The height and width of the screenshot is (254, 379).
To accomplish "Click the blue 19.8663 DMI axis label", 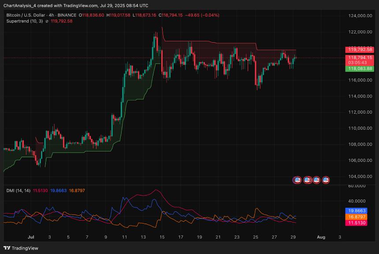I will click(x=360, y=211).
